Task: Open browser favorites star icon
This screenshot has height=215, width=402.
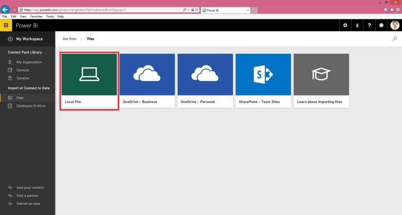Action: [x=392, y=10]
